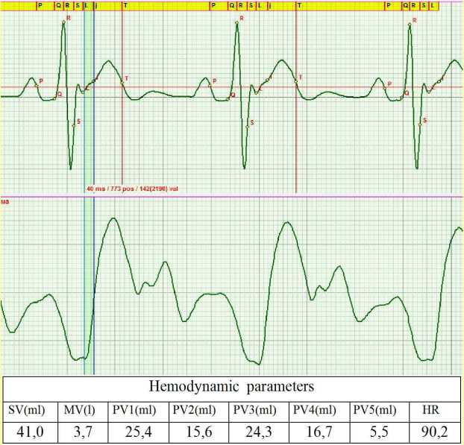This screenshot has width=464, height=445.
Task: Select the P phase label of the second cycle in the yellow bar
Action: coord(214,6)
